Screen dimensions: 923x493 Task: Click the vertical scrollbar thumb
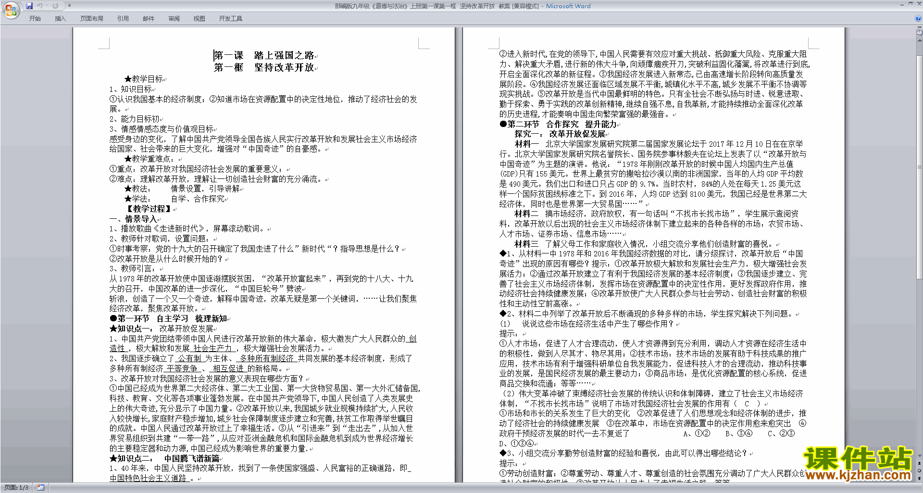[920, 167]
